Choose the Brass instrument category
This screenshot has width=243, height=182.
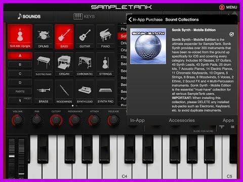[44, 92]
